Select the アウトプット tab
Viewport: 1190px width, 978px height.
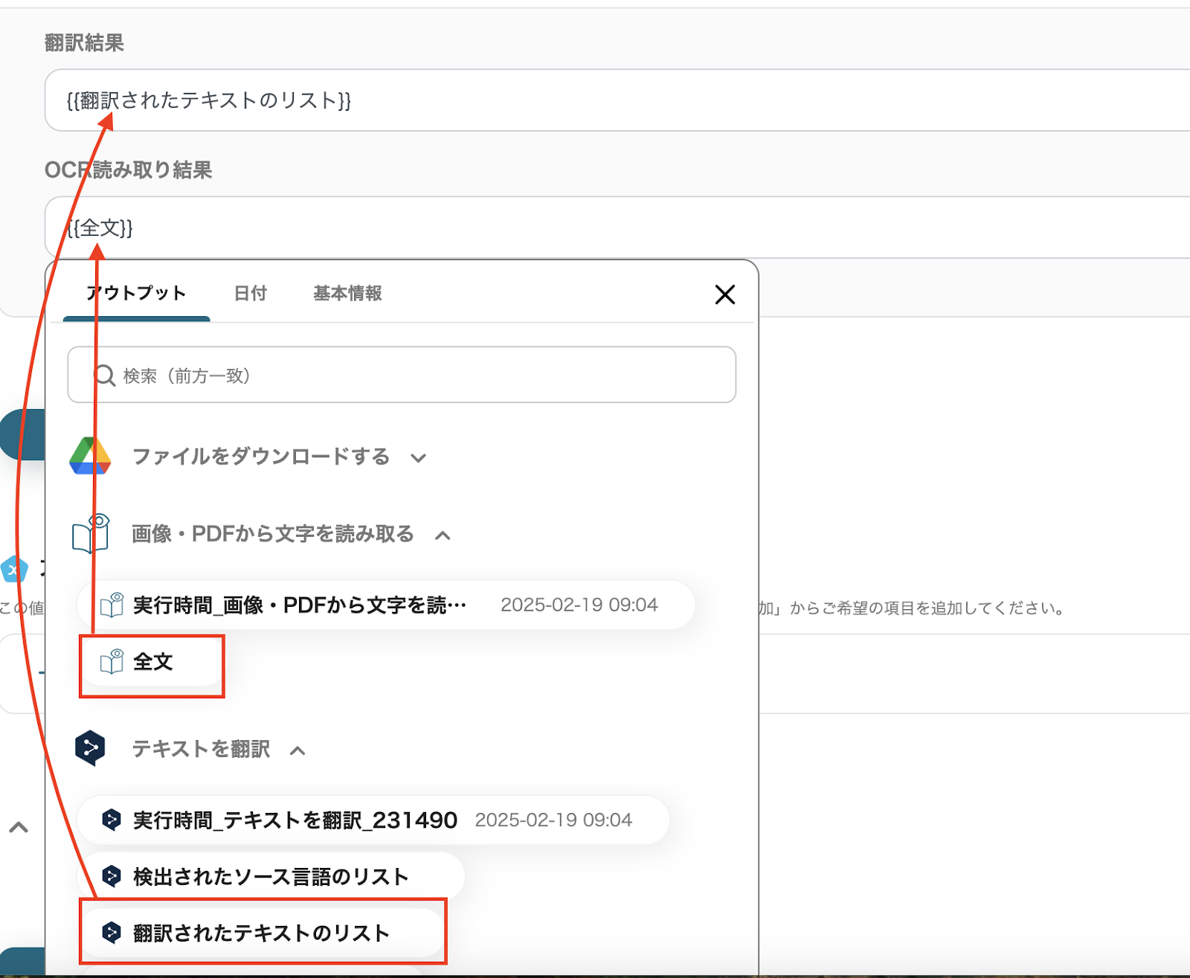click(x=136, y=293)
